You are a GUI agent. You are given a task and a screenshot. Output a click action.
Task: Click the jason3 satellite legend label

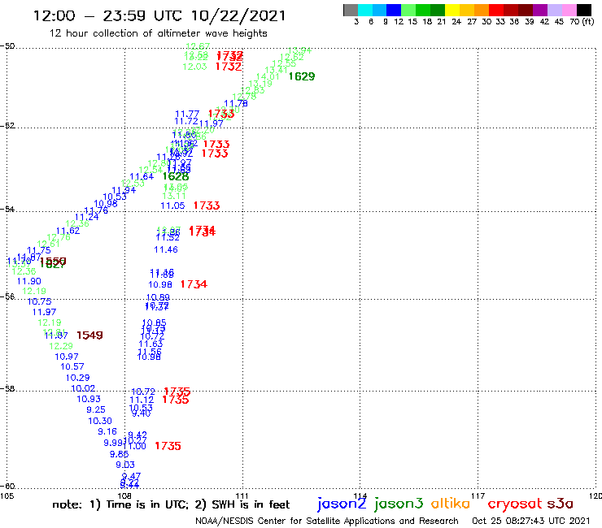click(399, 504)
